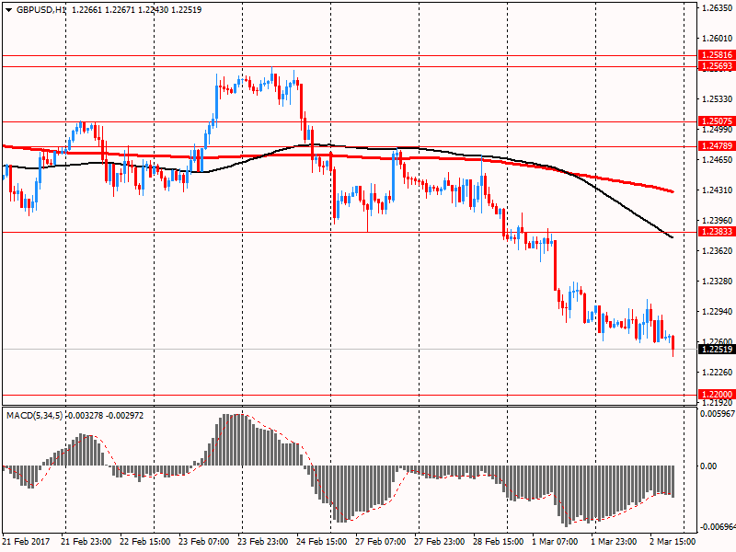Viewport: 736px width, 552px height.
Task: Select the 1.24650 price axis value
Action: click(x=718, y=159)
